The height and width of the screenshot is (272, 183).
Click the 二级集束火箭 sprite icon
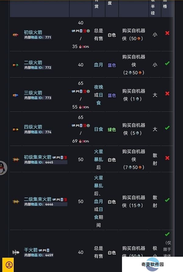click(x=16, y=201)
